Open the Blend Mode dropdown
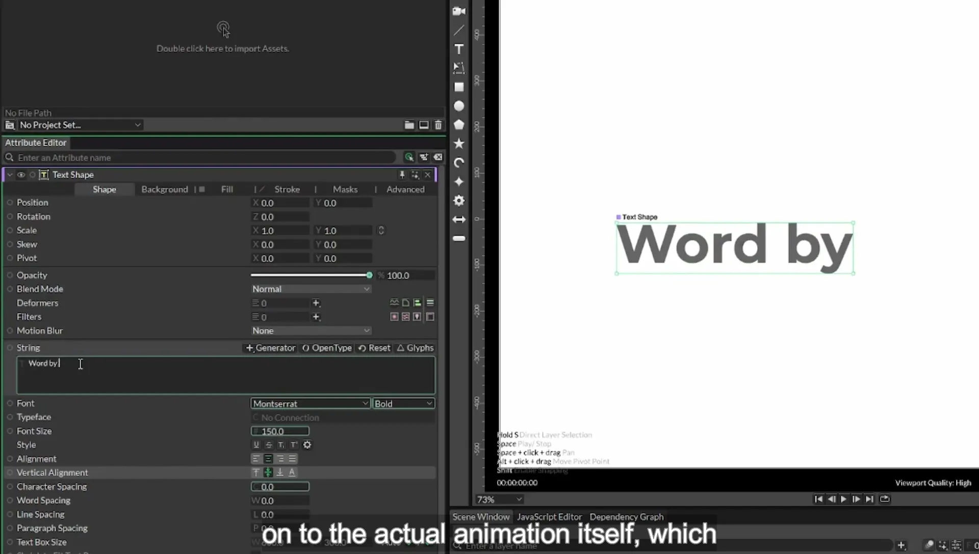Viewport: 979px width, 554px height. (x=311, y=289)
